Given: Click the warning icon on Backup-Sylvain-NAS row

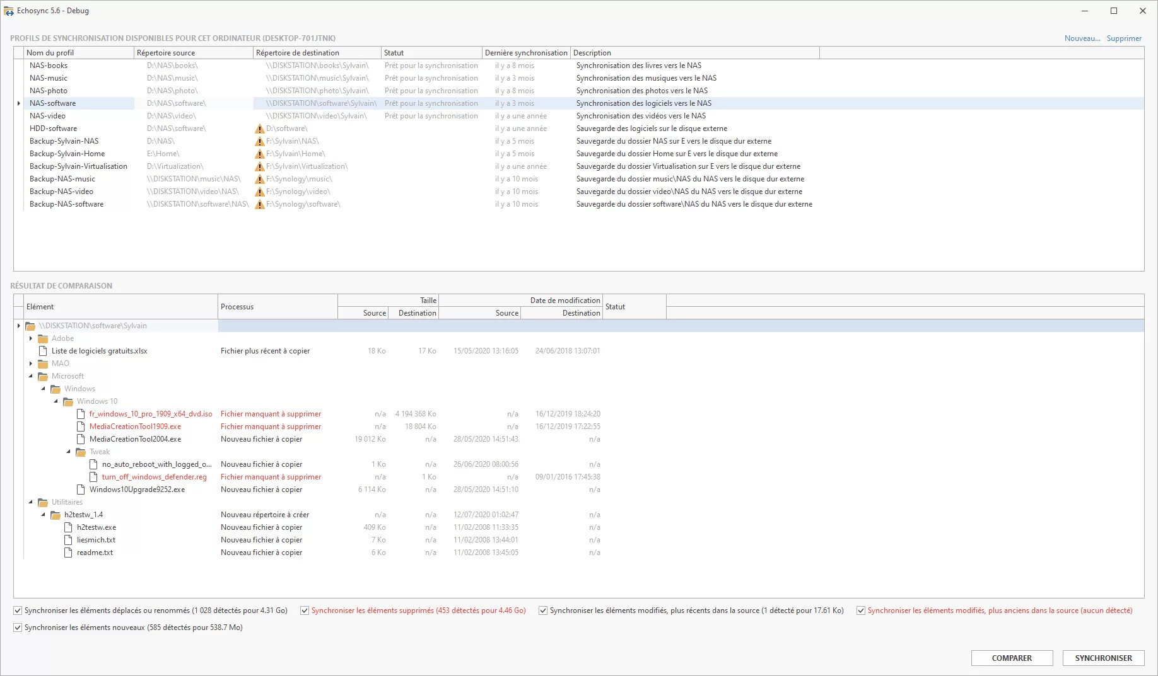Looking at the screenshot, I should coord(260,140).
